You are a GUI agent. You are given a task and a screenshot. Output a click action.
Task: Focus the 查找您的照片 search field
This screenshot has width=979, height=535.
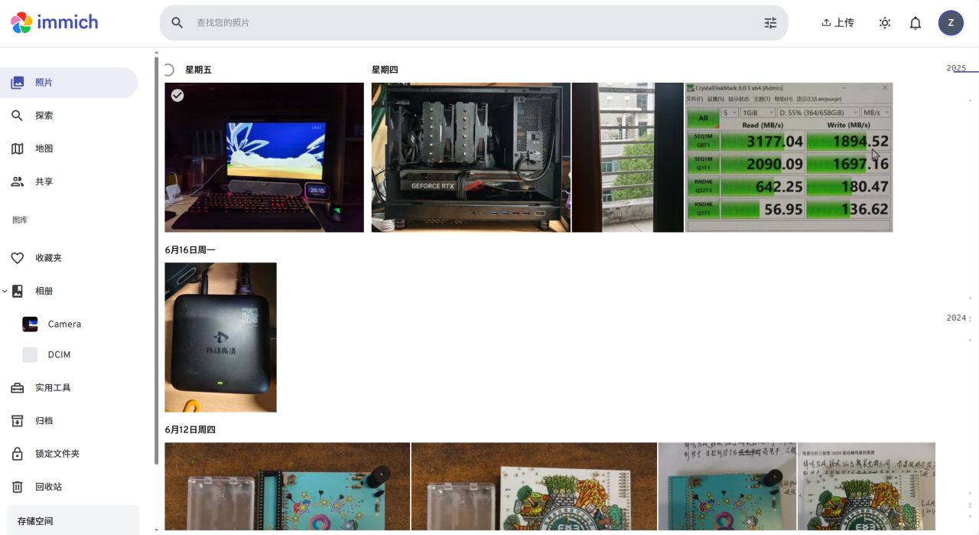[473, 23]
